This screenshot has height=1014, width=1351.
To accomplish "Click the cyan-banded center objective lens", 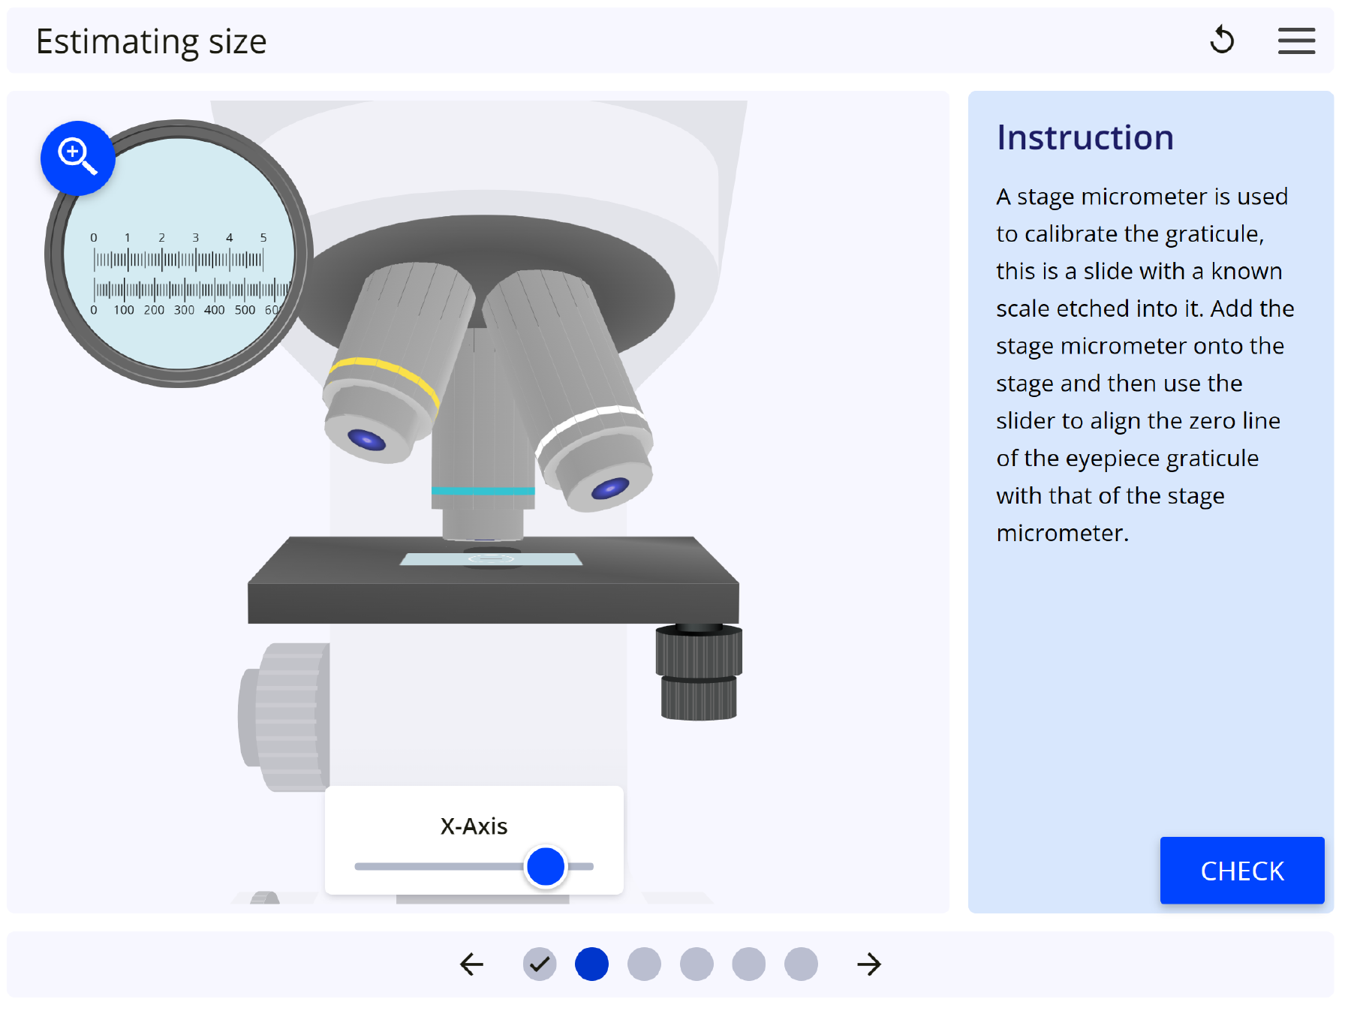I will 483,450.
